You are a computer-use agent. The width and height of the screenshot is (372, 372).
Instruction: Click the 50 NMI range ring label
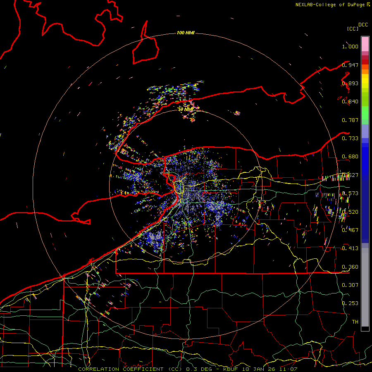(x=186, y=110)
